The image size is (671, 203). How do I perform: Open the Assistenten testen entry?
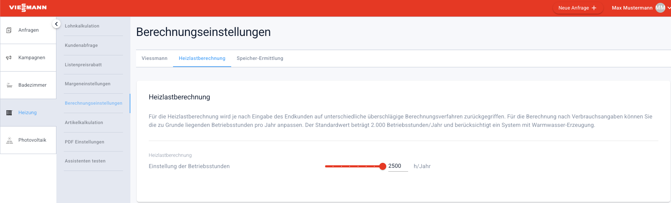pyautogui.click(x=85, y=161)
